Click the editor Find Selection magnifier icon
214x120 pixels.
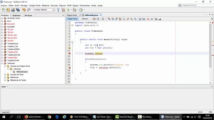[109, 19]
